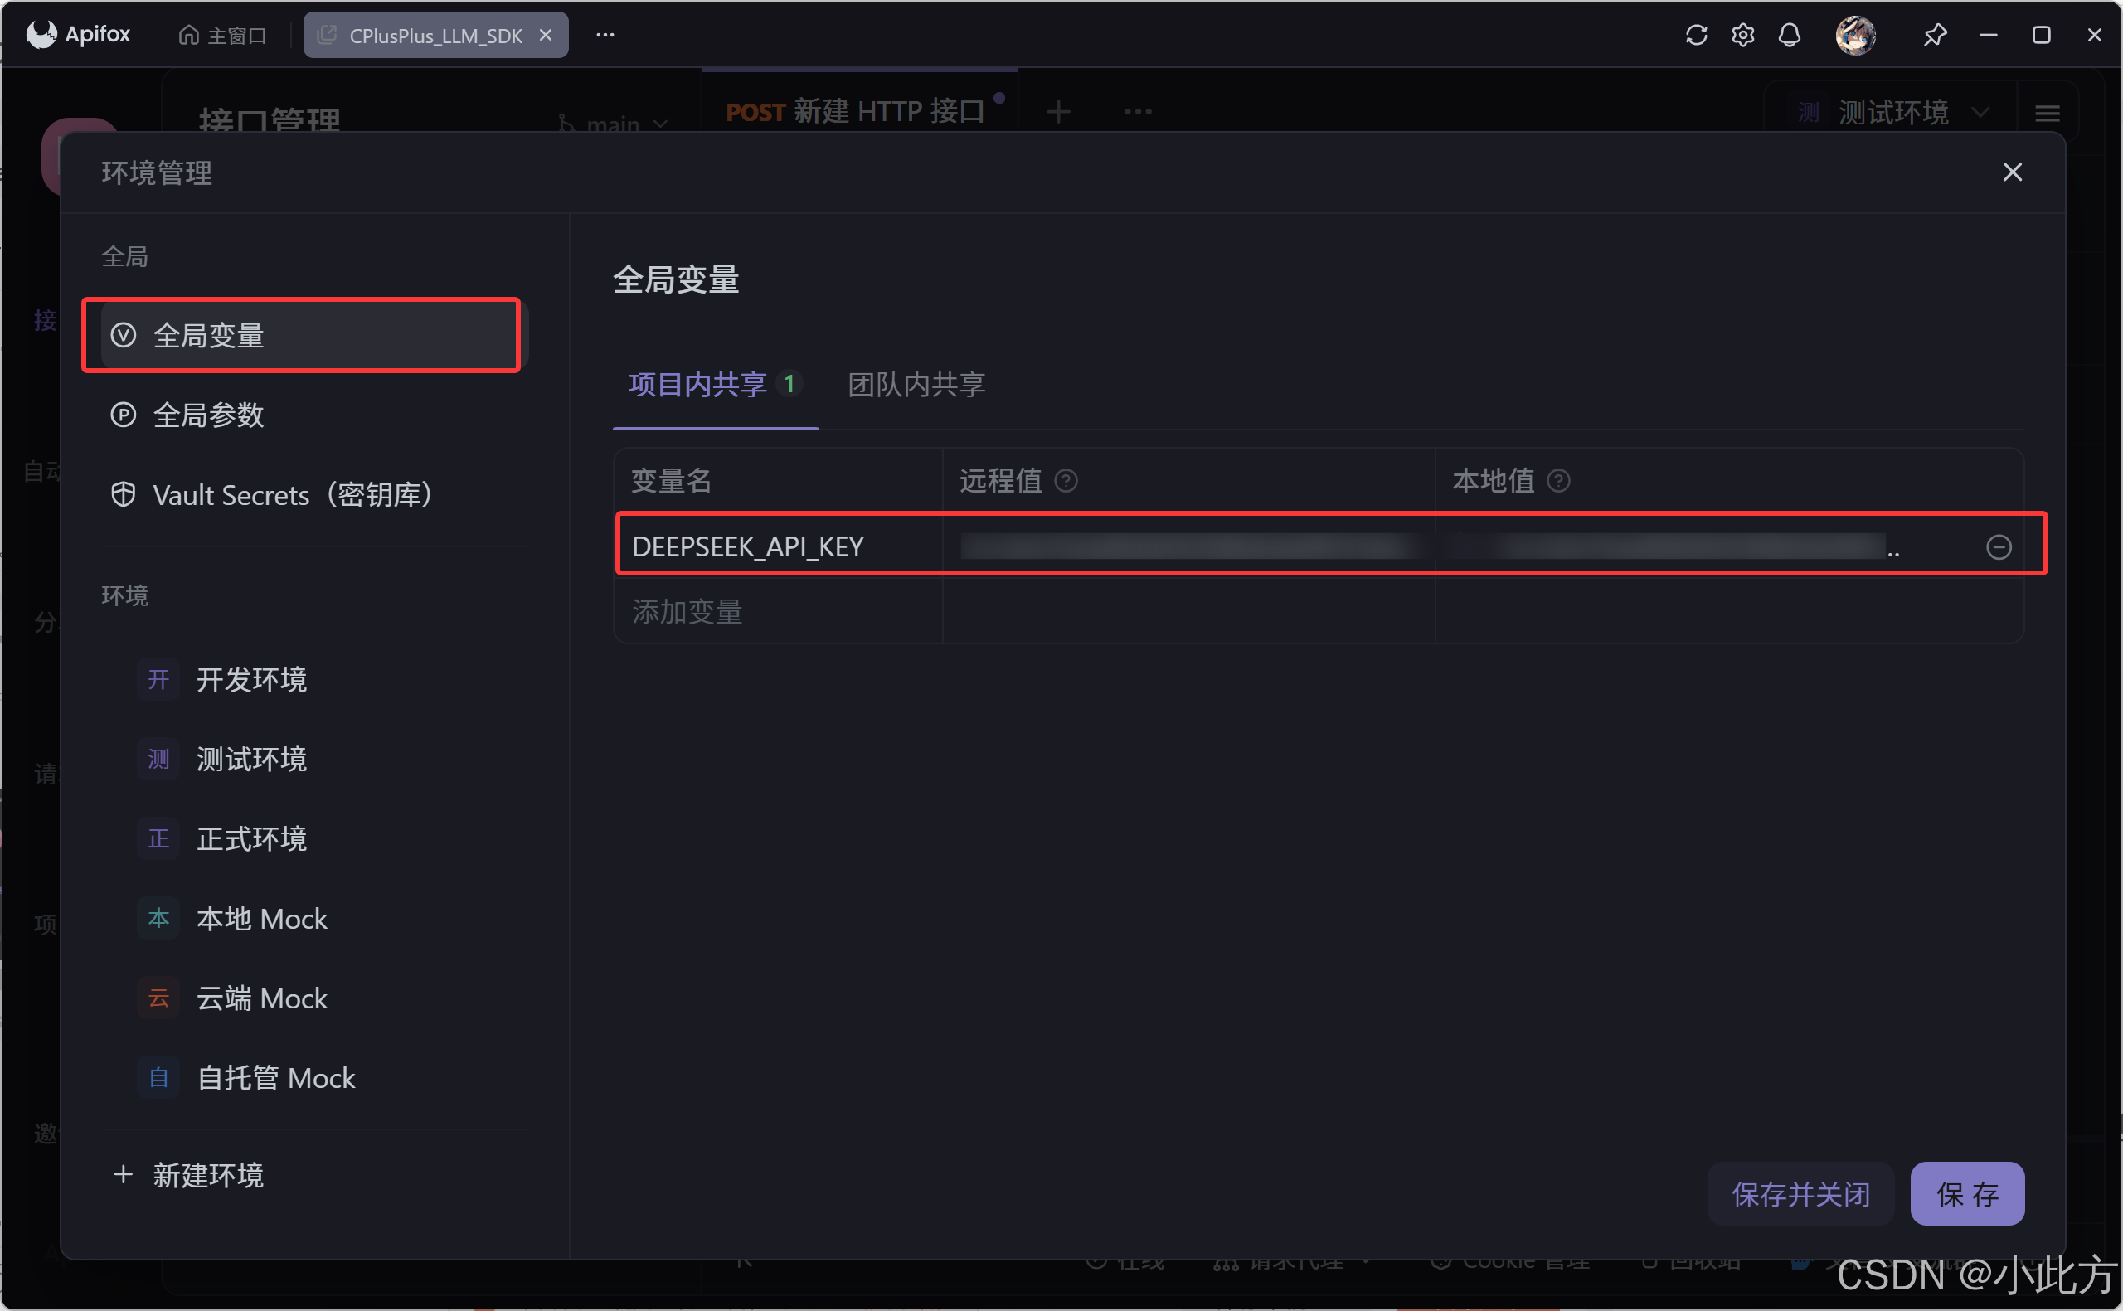Switch to the 团队内共享 tab
2123x1311 pixels.
point(916,384)
